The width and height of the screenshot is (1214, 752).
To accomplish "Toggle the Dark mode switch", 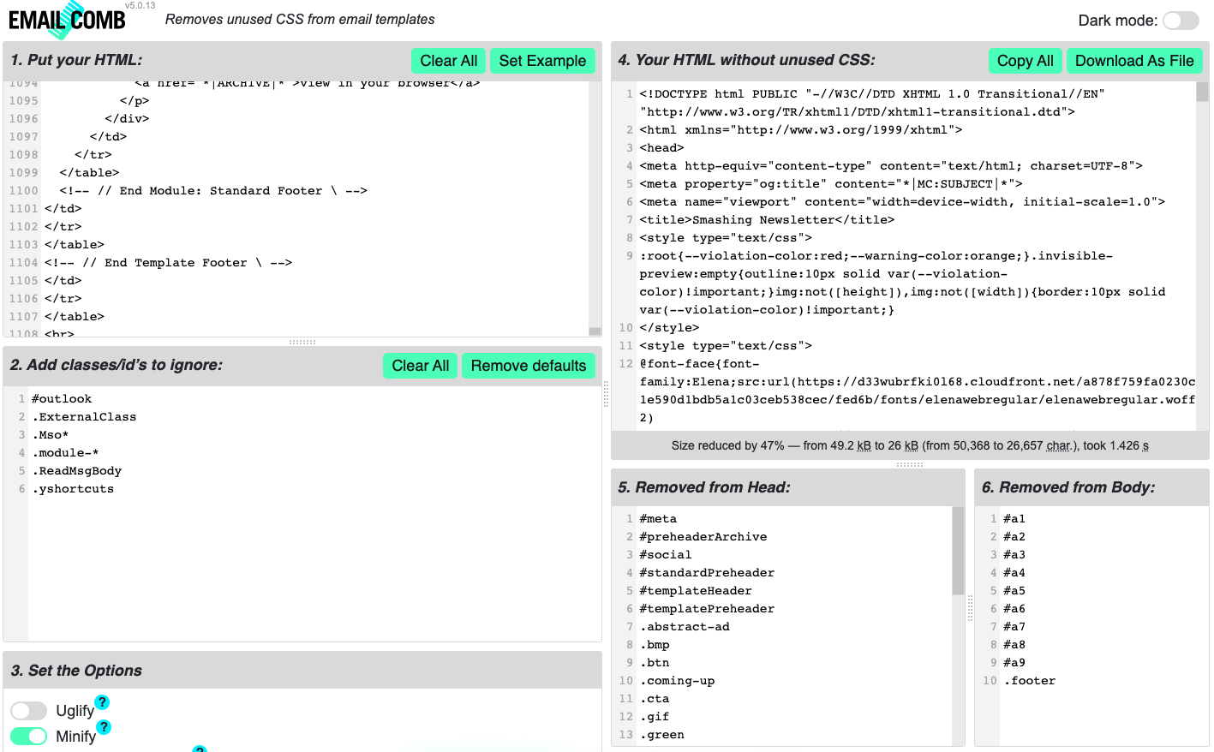I will [1180, 21].
